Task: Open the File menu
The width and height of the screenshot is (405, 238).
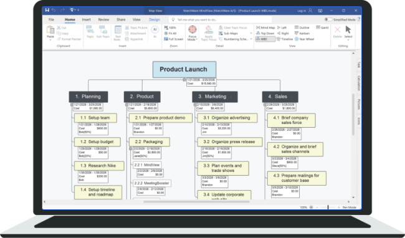Action: pyautogui.click(x=51, y=19)
